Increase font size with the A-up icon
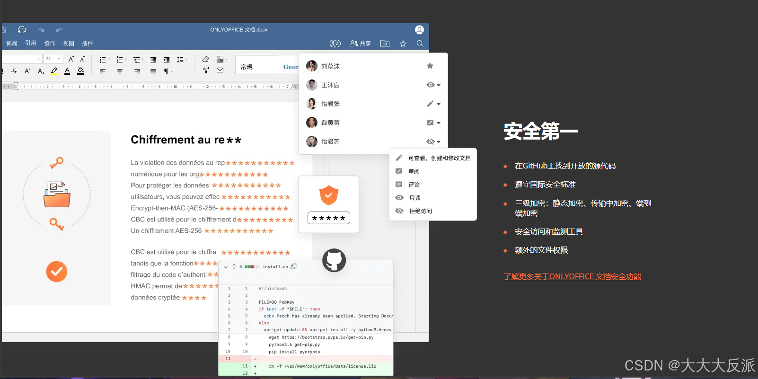This screenshot has height=379, width=758. (71, 59)
